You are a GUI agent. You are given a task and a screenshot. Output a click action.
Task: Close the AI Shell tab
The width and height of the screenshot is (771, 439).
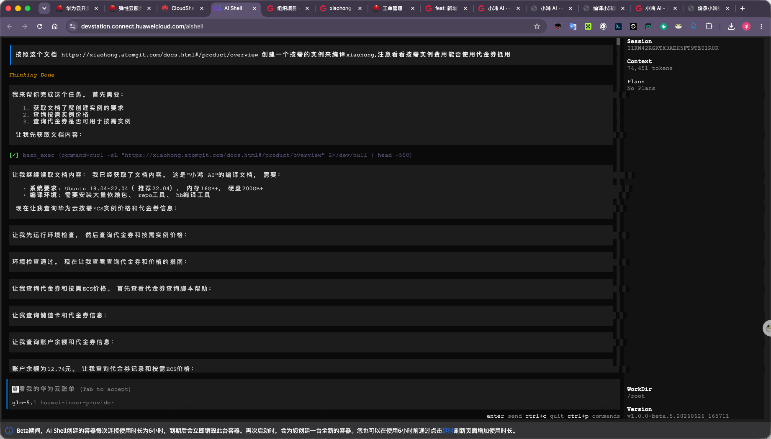pos(254,8)
